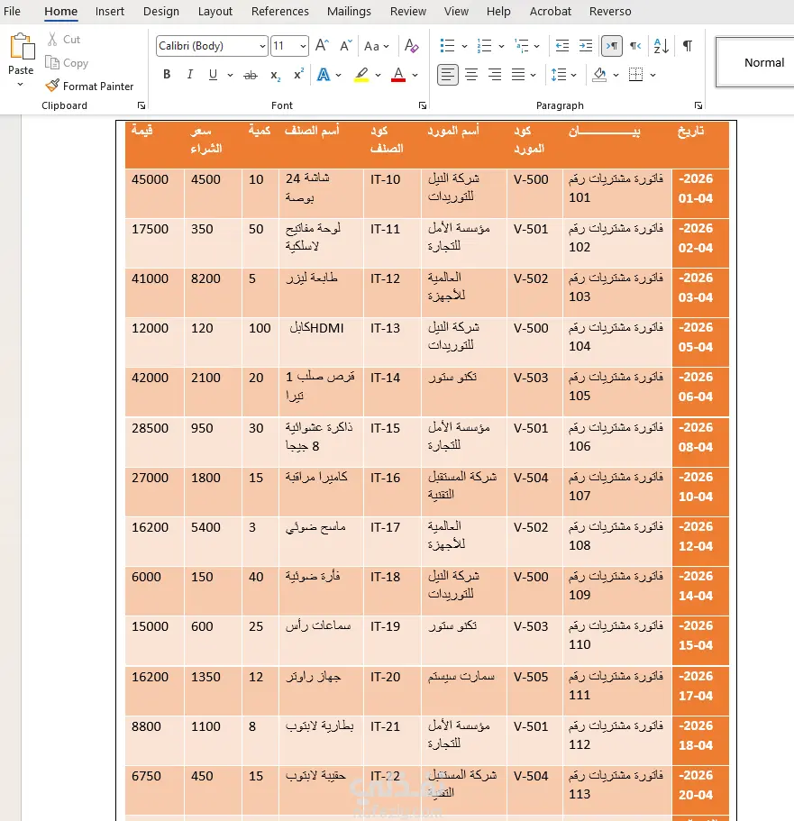Image resolution: width=794 pixels, height=821 pixels.
Task: Open the File menu
Action: (12, 11)
